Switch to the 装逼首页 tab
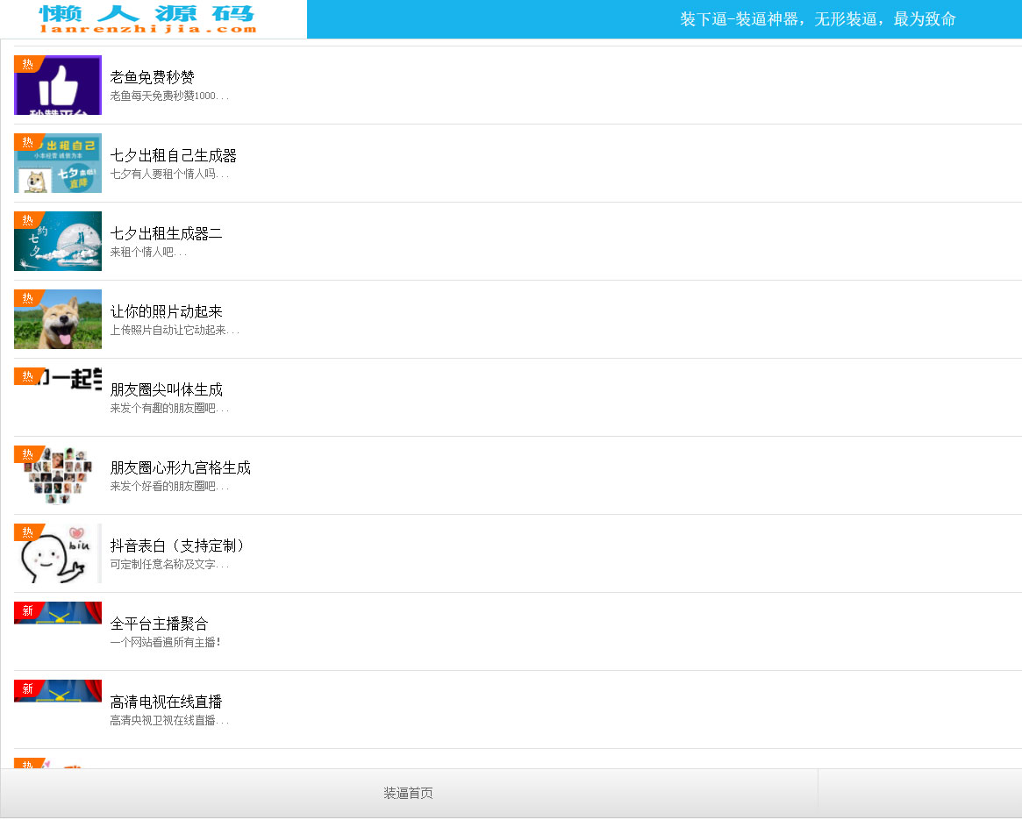 click(408, 792)
